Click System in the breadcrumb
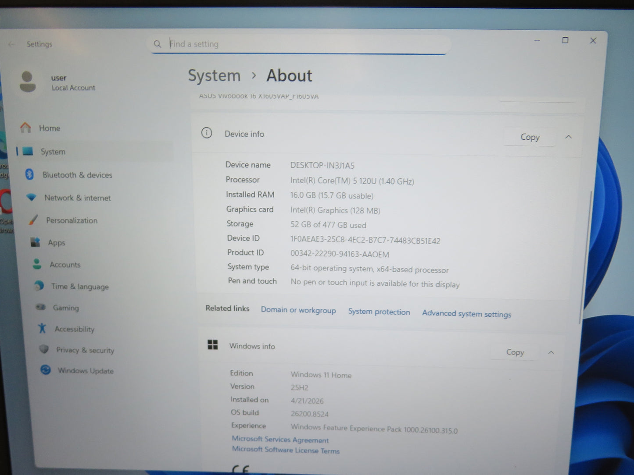 (x=214, y=75)
